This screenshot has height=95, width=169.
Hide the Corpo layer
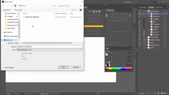(140, 42)
